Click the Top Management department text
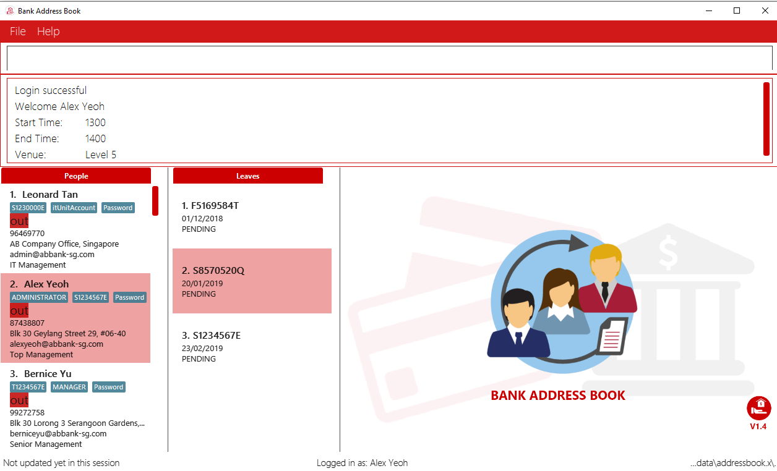Image resolution: width=777 pixels, height=471 pixels. click(41, 354)
